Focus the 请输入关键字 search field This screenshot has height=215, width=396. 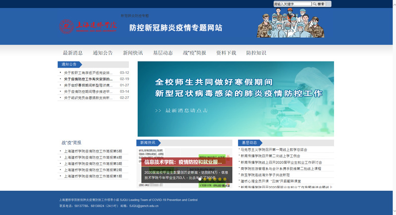(292, 4)
